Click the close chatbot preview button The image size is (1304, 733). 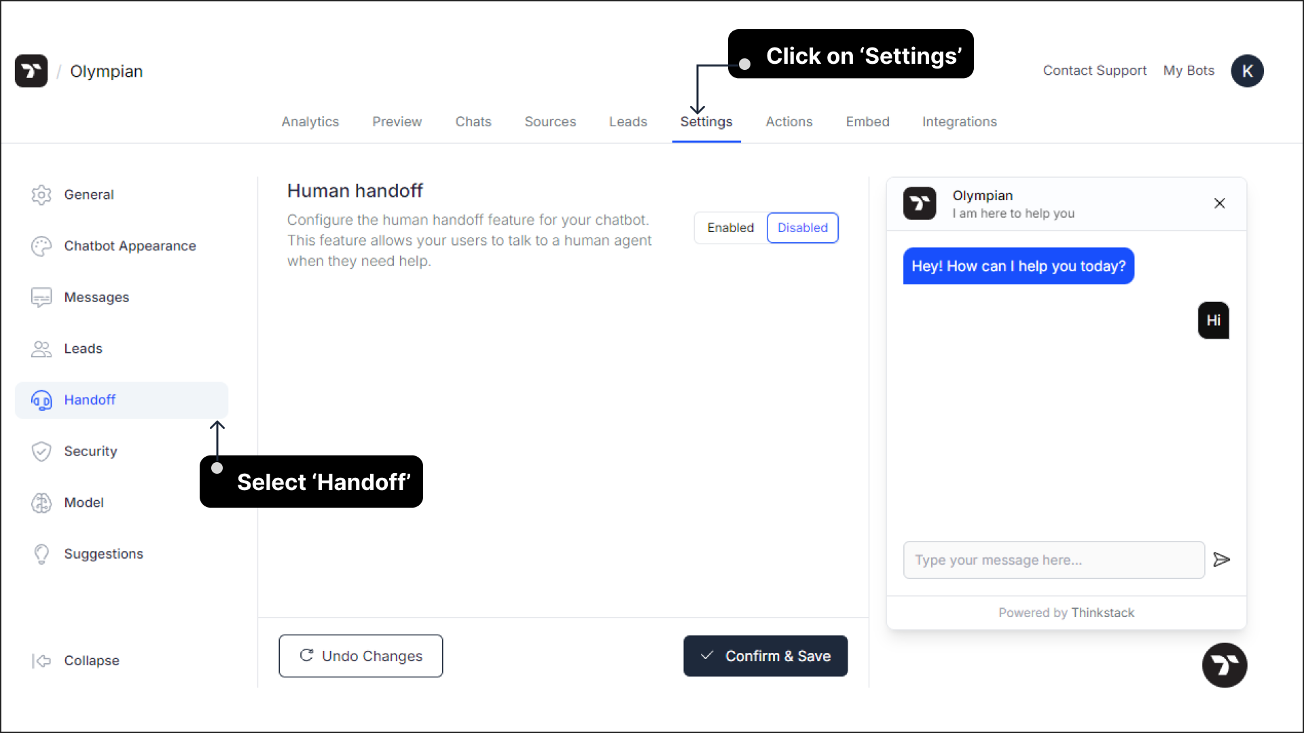click(1220, 203)
